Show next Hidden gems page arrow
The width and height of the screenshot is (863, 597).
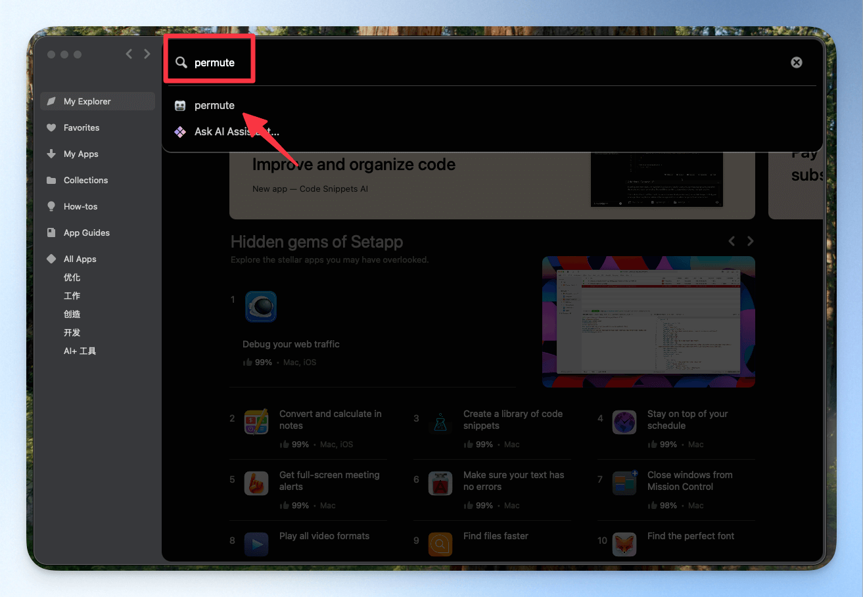(750, 241)
